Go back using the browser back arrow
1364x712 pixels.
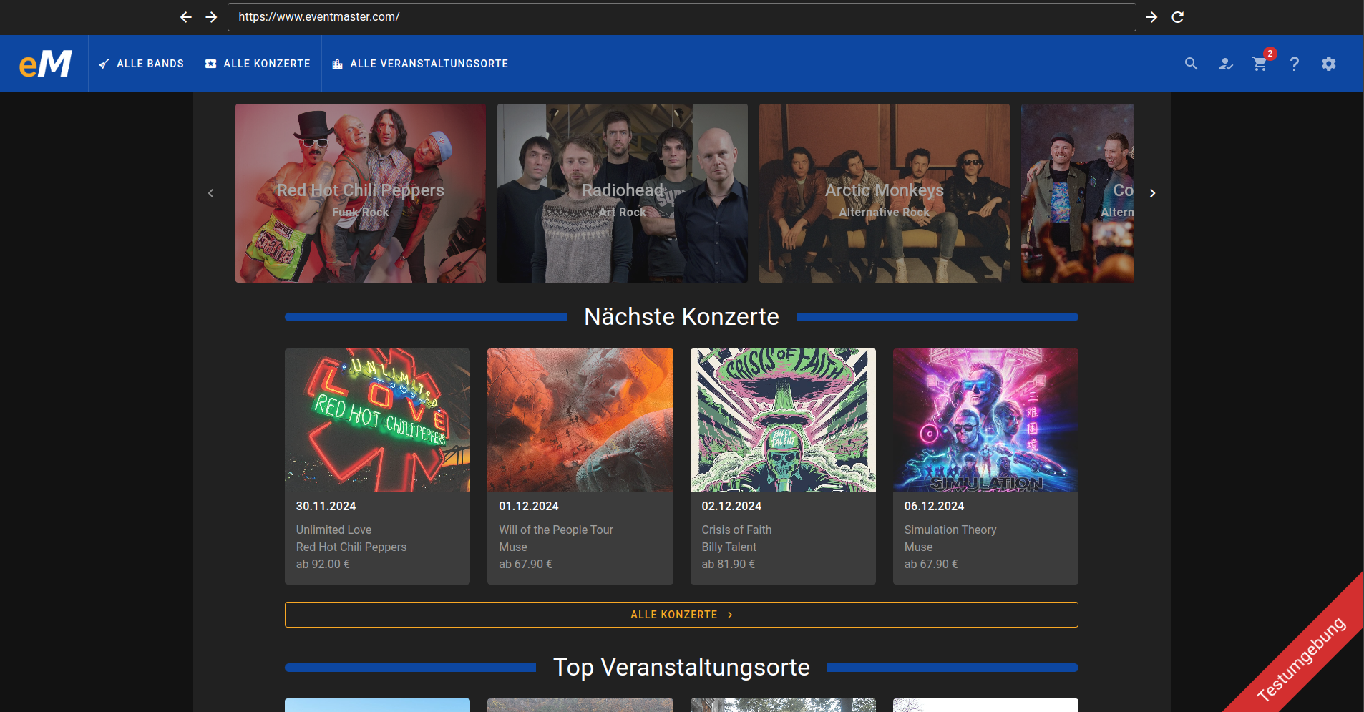click(x=186, y=17)
